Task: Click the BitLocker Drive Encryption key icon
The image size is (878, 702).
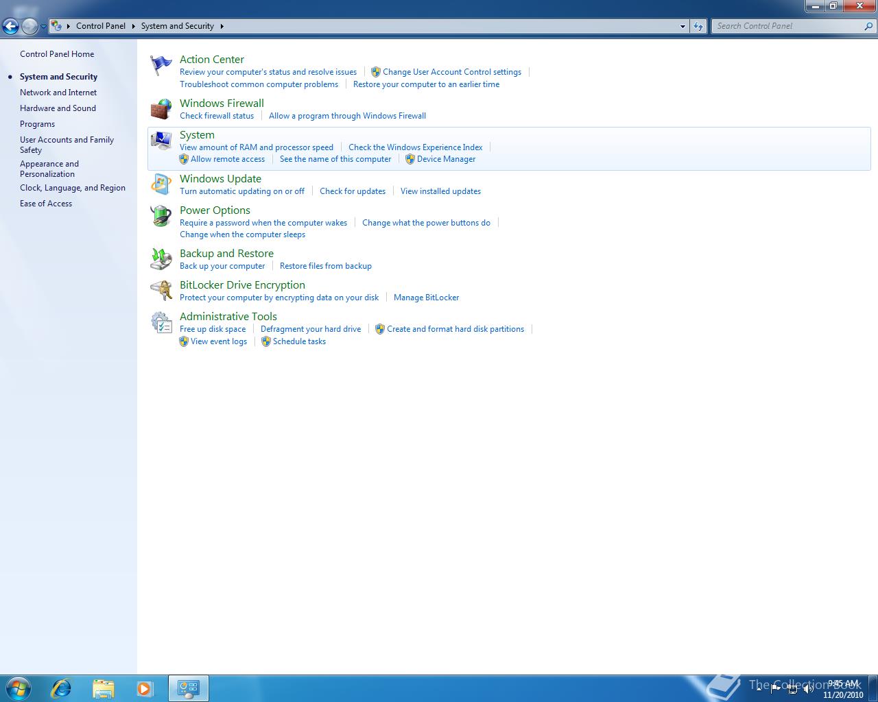Action: [161, 291]
